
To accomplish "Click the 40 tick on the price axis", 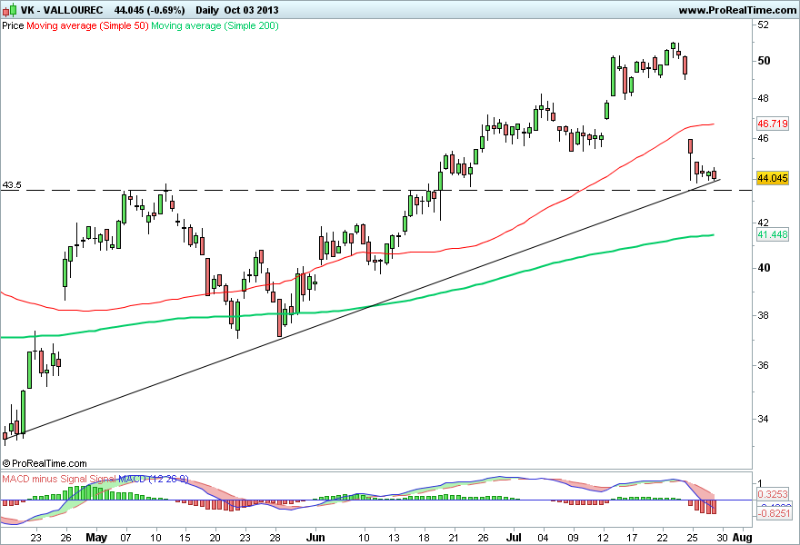I will [x=764, y=268].
